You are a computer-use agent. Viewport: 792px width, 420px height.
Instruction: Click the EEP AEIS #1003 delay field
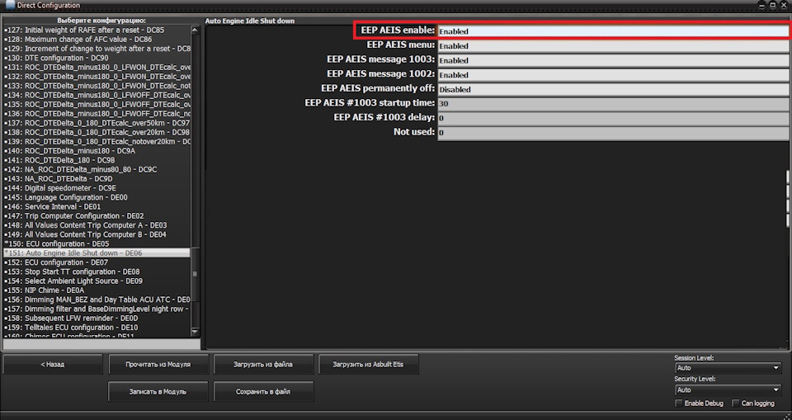pos(613,118)
